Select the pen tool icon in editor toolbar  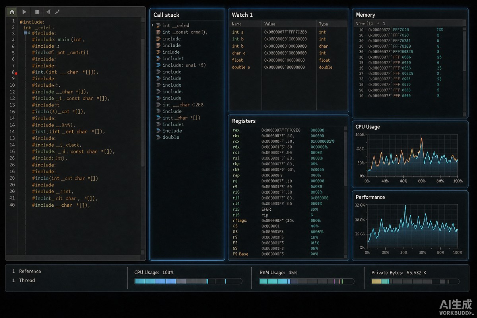tap(57, 12)
